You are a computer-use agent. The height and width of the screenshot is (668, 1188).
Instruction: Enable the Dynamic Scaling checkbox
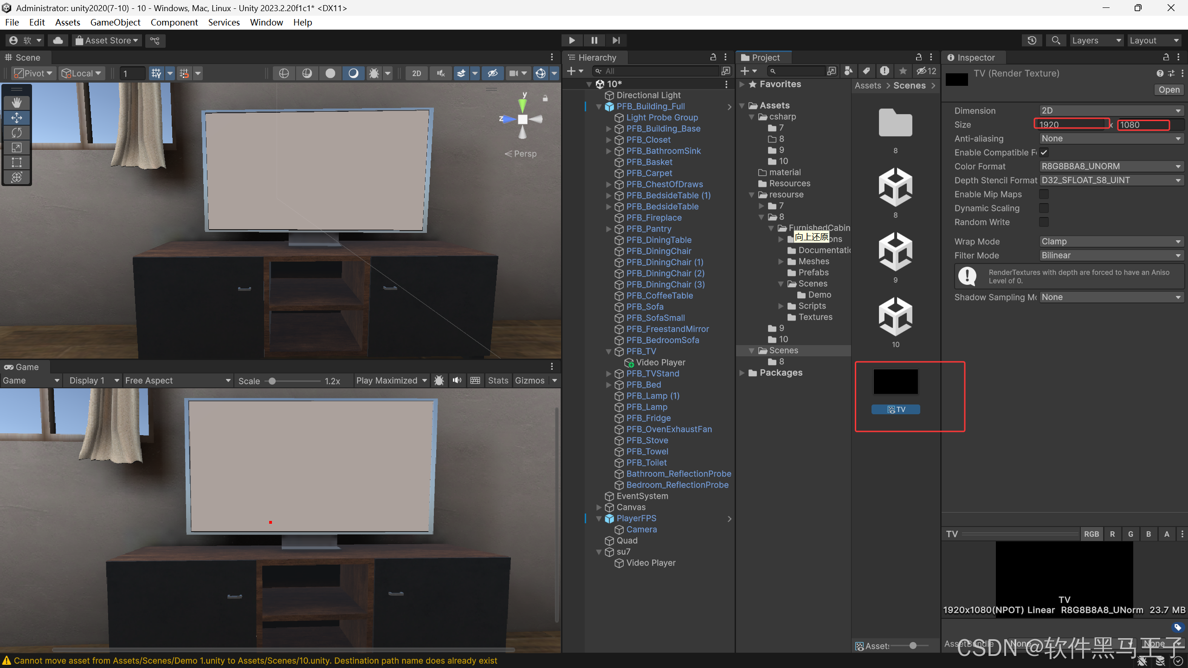pos(1044,208)
